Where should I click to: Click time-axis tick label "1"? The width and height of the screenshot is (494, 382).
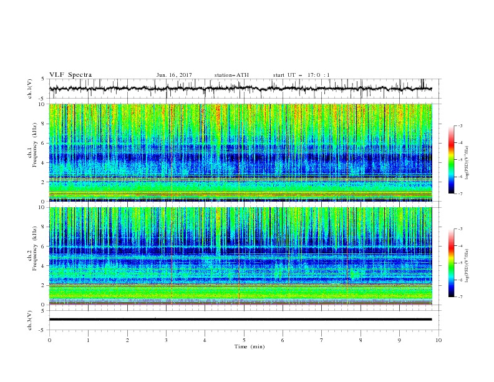tap(88, 340)
